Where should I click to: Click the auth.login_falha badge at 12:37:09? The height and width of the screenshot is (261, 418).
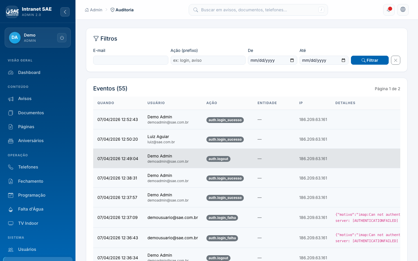(x=222, y=218)
